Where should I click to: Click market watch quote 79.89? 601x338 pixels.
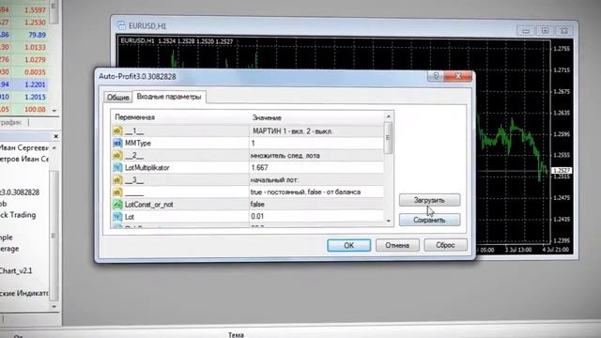(x=37, y=35)
